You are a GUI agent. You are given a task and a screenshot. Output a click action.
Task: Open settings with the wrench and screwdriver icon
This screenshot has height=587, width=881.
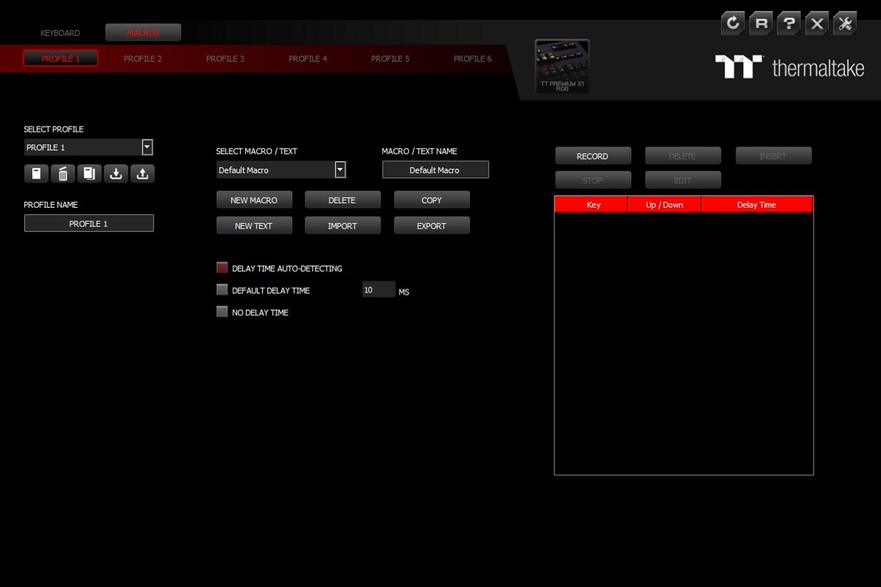845,23
